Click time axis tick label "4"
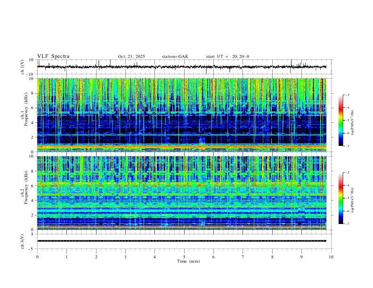This screenshot has height=288, width=373. [155, 257]
